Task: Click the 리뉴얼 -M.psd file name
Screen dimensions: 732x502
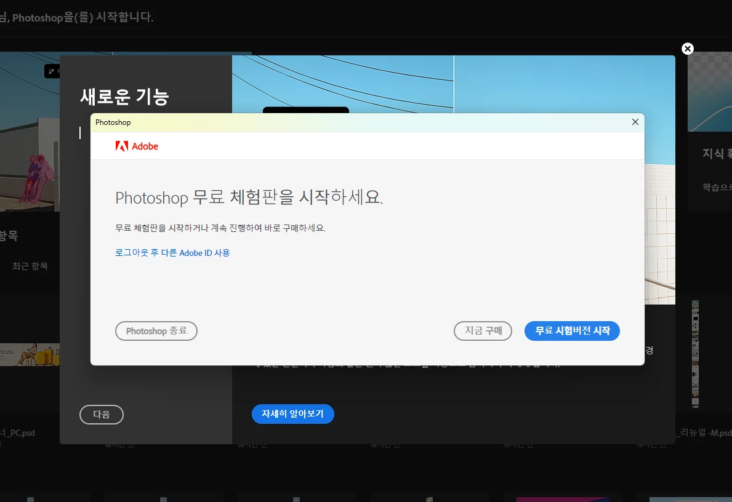Action: 705,433
